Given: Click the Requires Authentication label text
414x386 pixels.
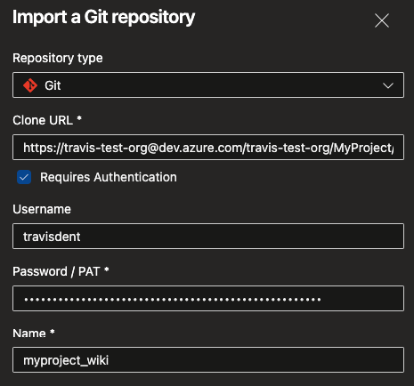Looking at the screenshot, I should tap(109, 177).
